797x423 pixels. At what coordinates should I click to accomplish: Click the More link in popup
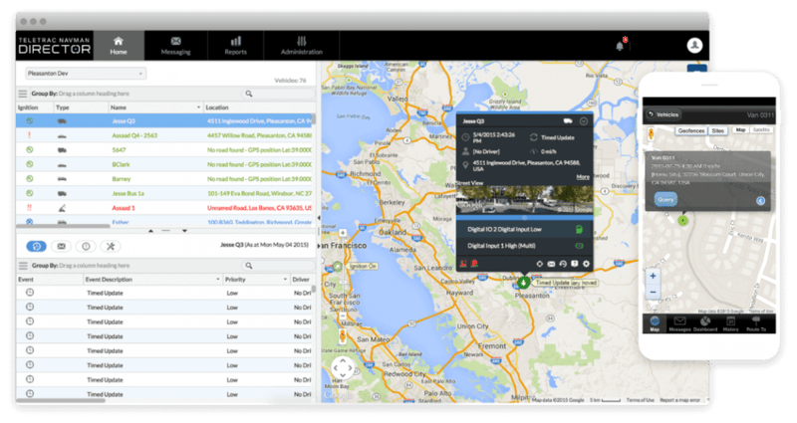583,177
